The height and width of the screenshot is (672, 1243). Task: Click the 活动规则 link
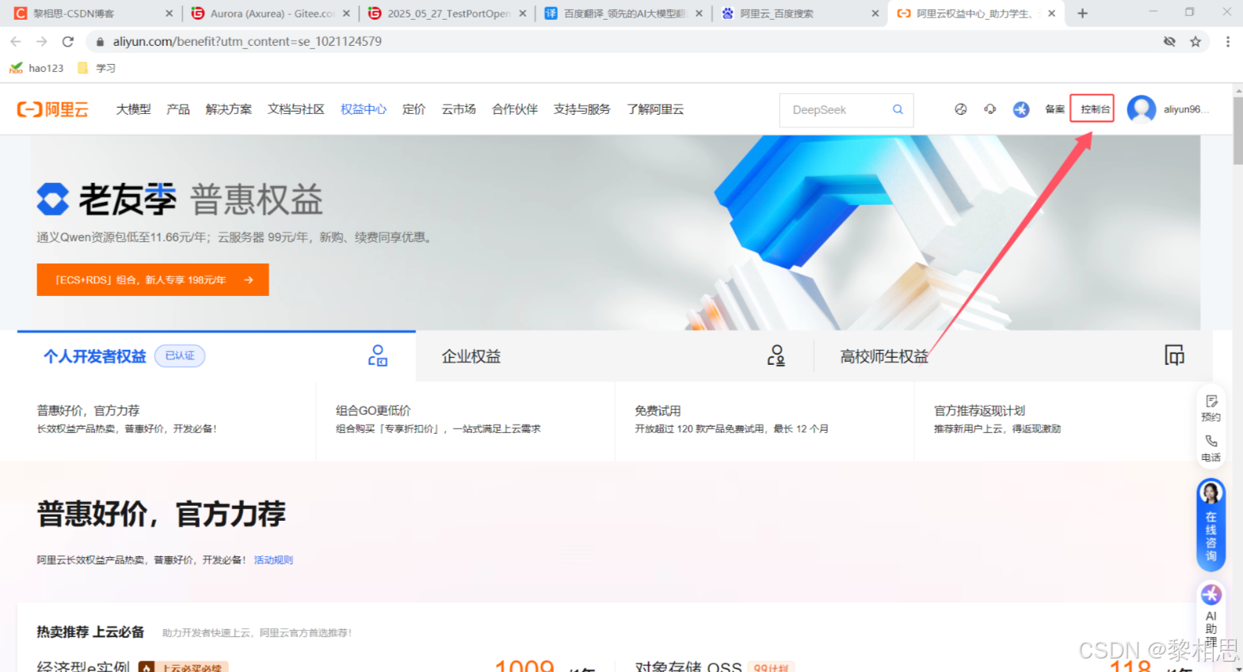273,560
